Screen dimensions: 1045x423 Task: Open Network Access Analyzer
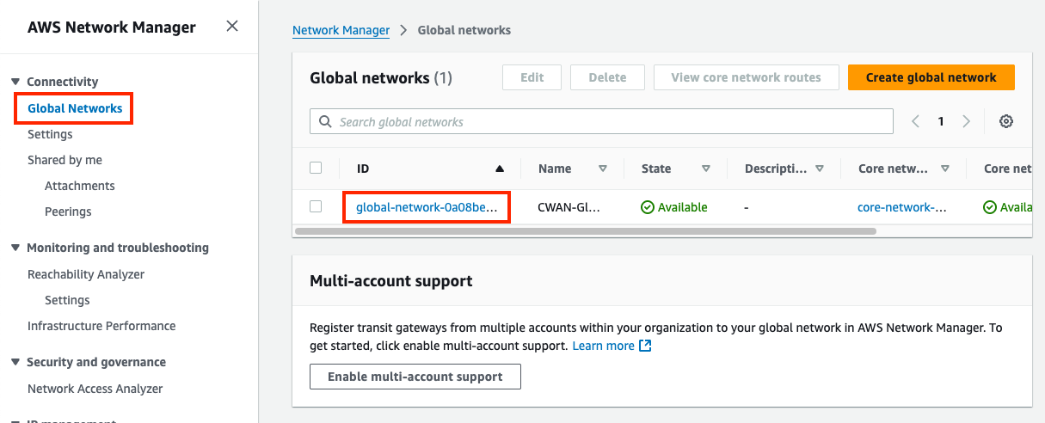[x=95, y=389]
